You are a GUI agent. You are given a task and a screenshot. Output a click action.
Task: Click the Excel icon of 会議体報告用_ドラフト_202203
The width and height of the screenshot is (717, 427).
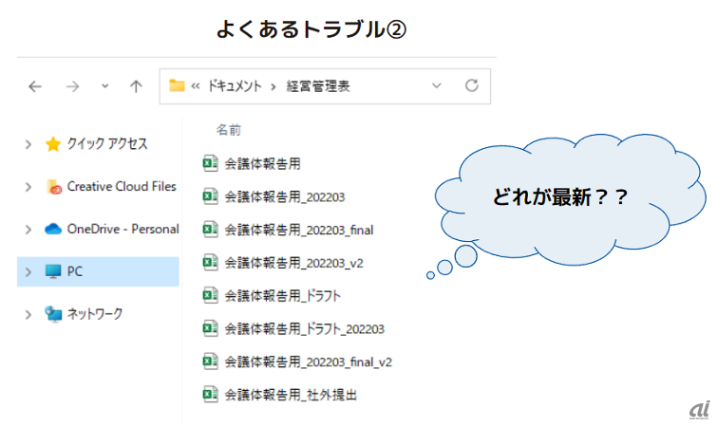(x=210, y=328)
